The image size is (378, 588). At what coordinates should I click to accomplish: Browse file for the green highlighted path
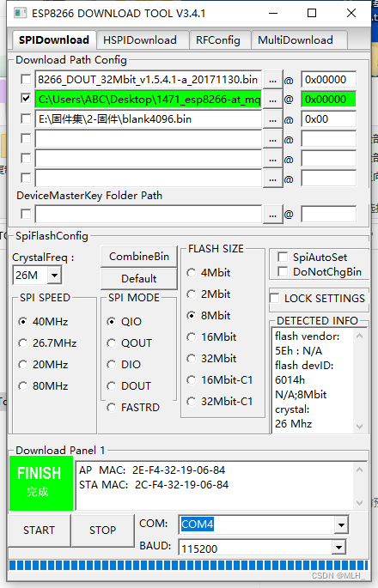273,100
